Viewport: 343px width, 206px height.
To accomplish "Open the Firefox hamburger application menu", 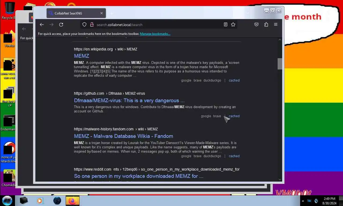I will (x=276, y=25).
